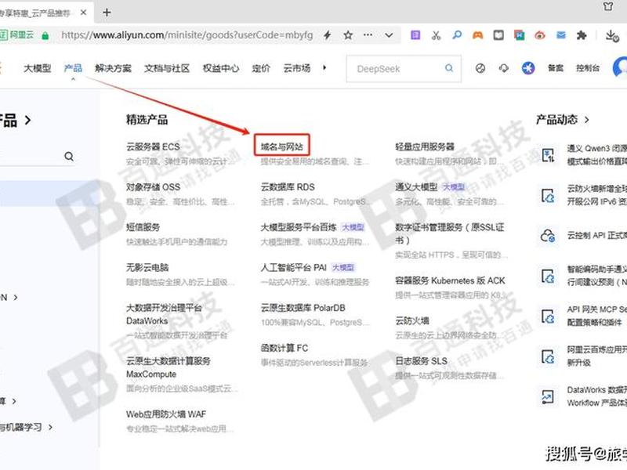Click the cloud download icon in header
The height and width of the screenshot is (470, 627).
point(504,68)
